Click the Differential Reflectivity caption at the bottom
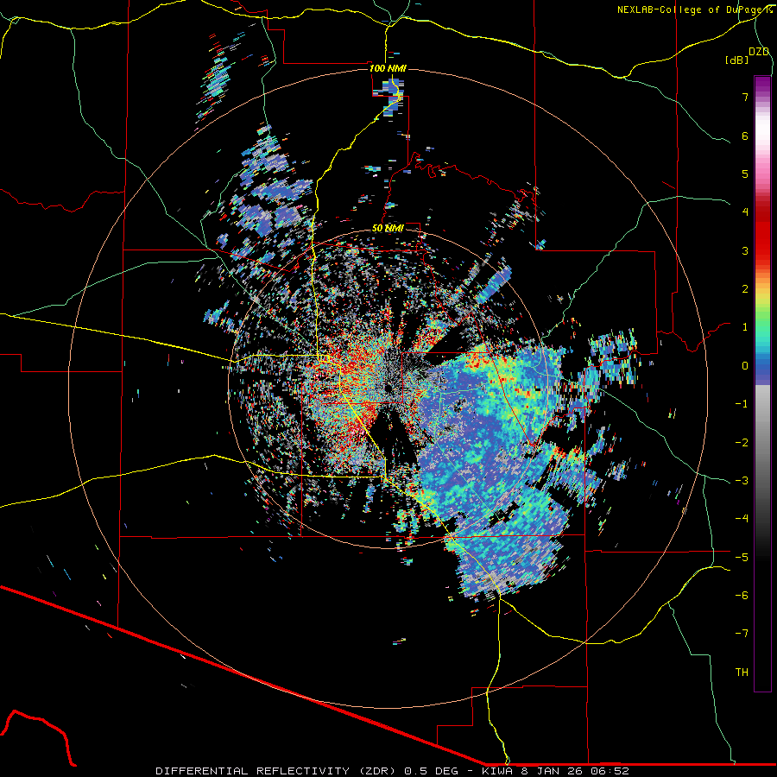Screen dimensions: 777x777 (x=393, y=771)
